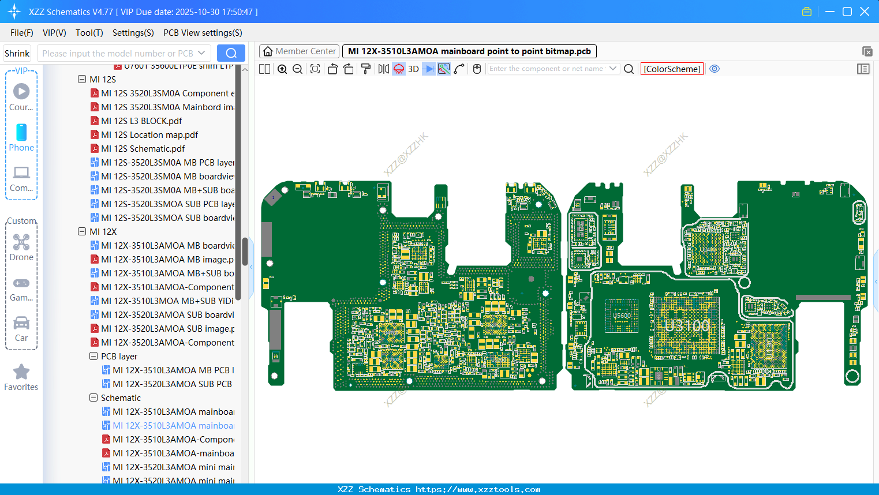Open the component list side panel

click(x=863, y=69)
